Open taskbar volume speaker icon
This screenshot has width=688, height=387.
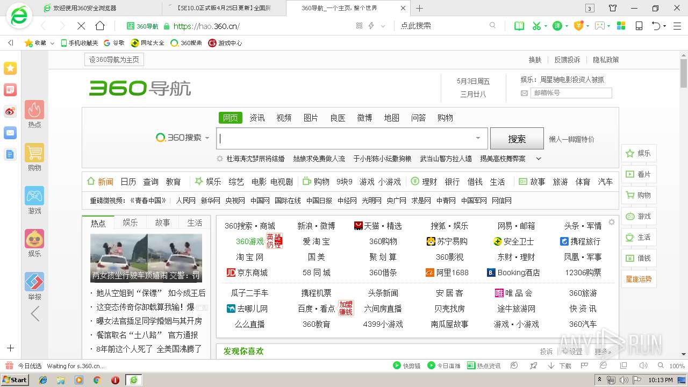tap(623, 380)
